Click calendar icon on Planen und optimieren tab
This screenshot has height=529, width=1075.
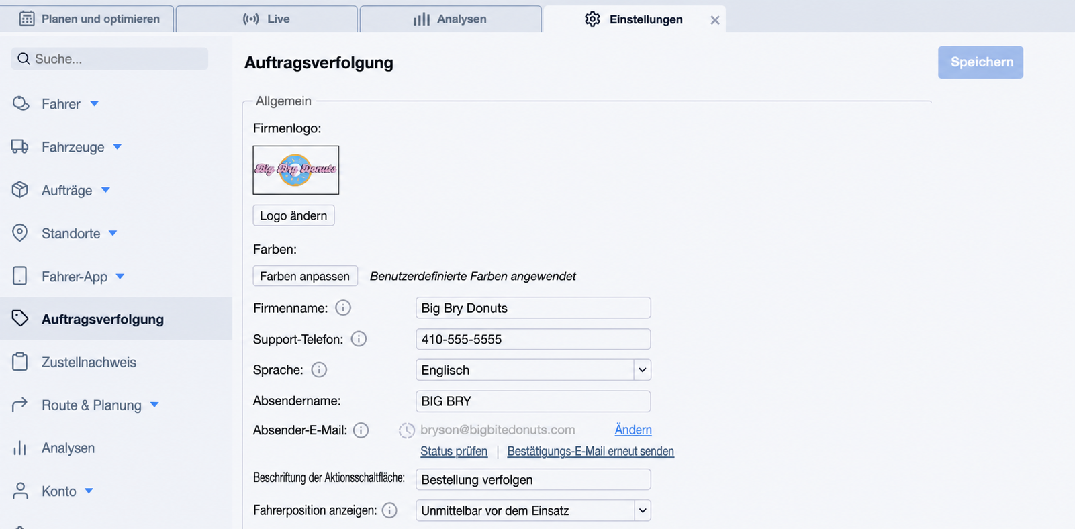(27, 19)
